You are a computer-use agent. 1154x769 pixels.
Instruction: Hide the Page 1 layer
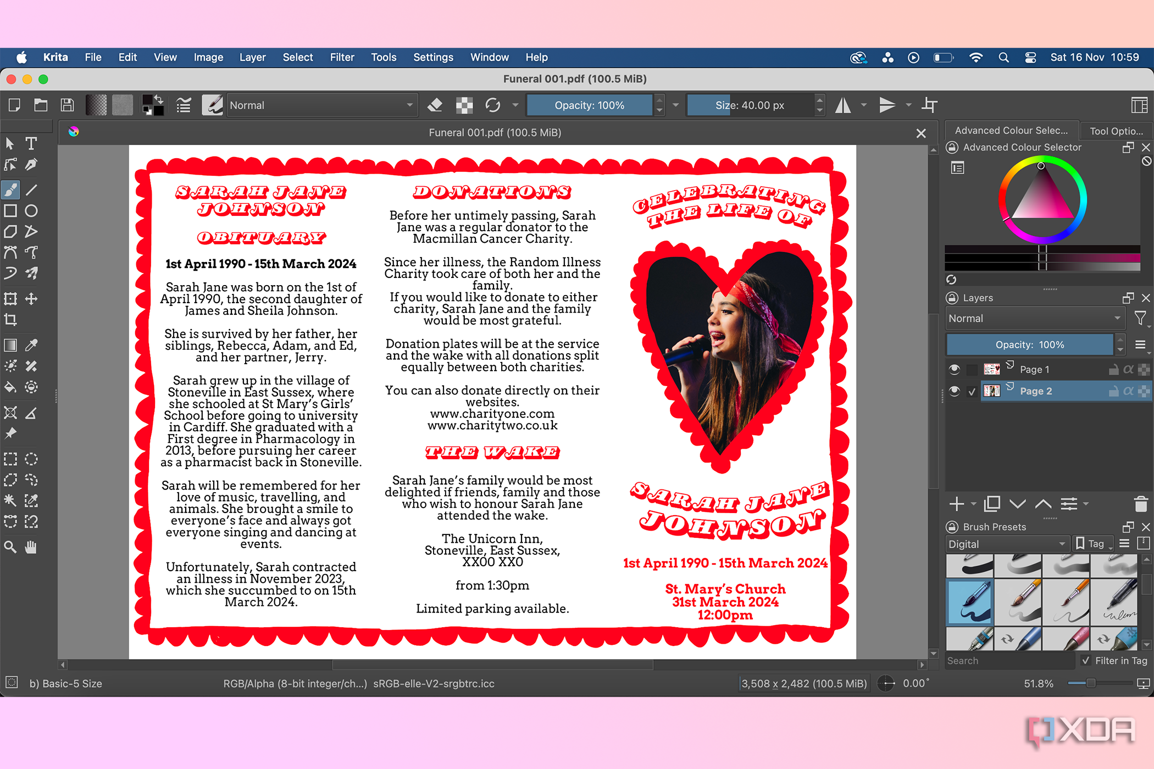[x=955, y=370]
